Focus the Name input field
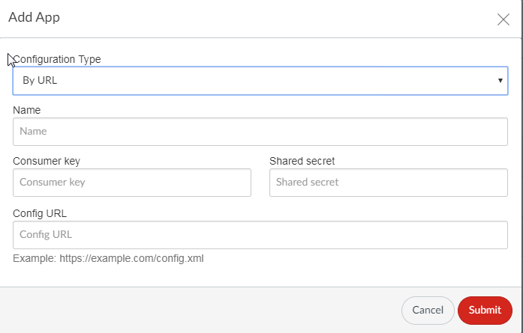The height and width of the screenshot is (333, 523). click(260, 131)
